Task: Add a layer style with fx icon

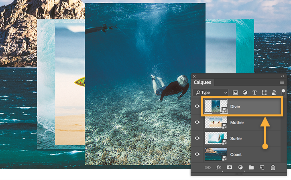Action: tap(219, 168)
